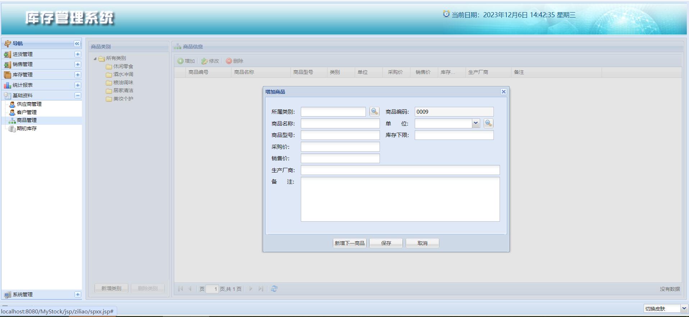
Task: Focus the 采购价 input field
Action: pyautogui.click(x=340, y=147)
